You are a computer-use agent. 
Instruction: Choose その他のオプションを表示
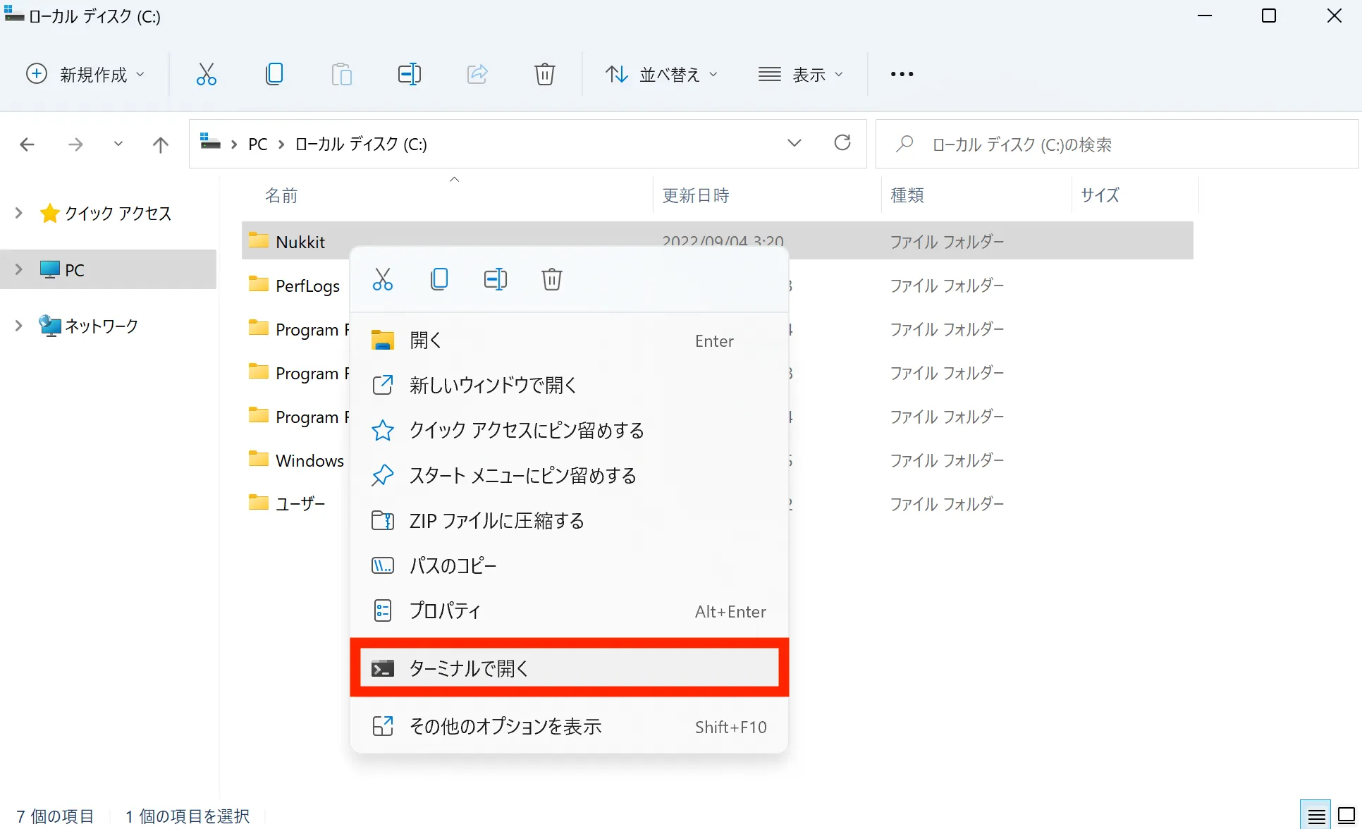pos(569,726)
